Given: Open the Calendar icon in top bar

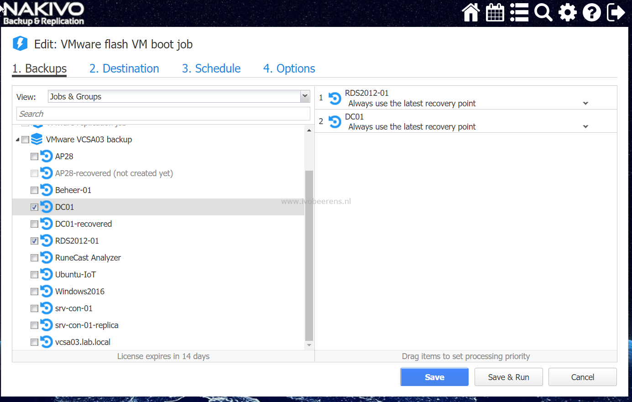Looking at the screenshot, I should pyautogui.click(x=495, y=13).
